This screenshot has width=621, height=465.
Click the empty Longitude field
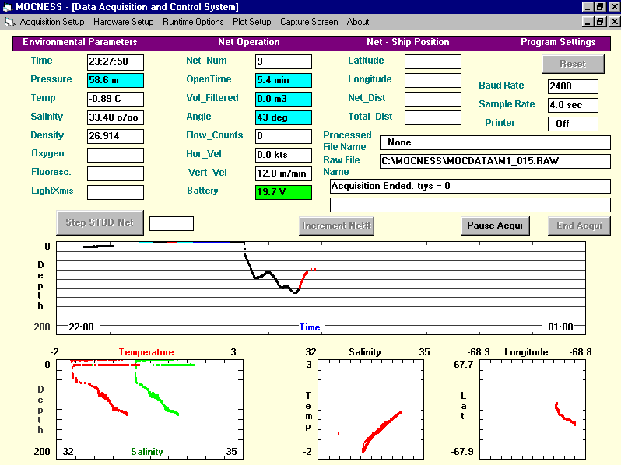coord(433,80)
